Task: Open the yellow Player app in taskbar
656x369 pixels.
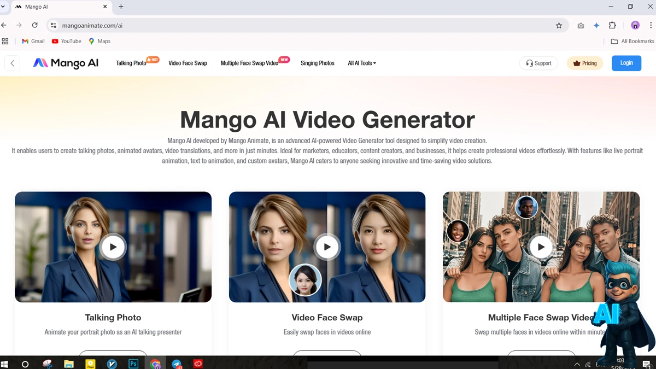Action: click(x=90, y=364)
